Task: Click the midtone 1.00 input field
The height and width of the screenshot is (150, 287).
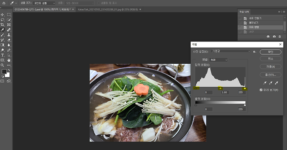Action: (225, 92)
